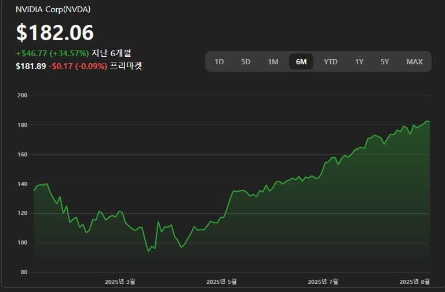Switch chart to 1M range
This screenshot has height=292, width=445.
point(273,61)
